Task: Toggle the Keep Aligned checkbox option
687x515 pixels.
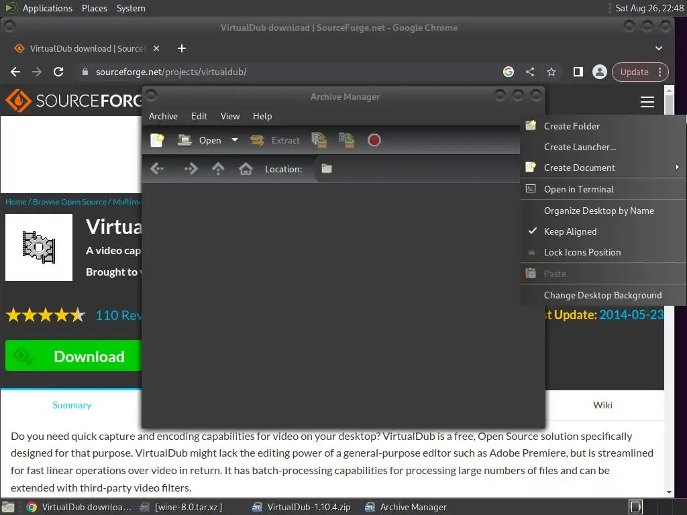Action: pyautogui.click(x=603, y=231)
